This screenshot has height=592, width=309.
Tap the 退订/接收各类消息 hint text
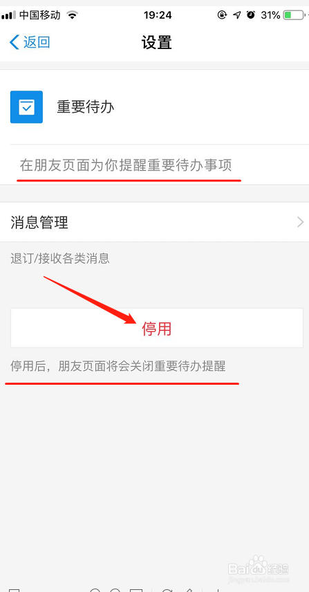pyautogui.click(x=60, y=258)
